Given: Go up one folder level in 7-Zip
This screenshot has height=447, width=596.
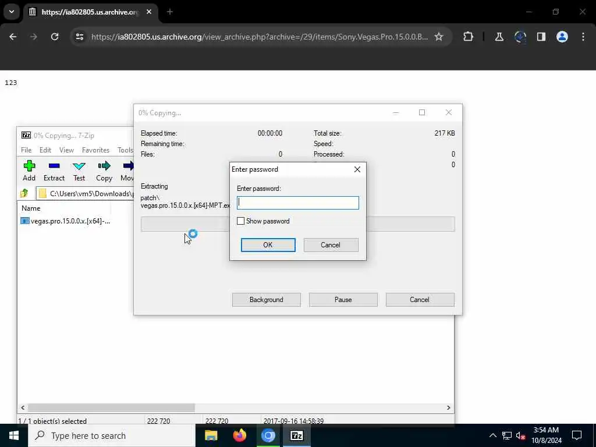Looking at the screenshot, I should pos(24,193).
